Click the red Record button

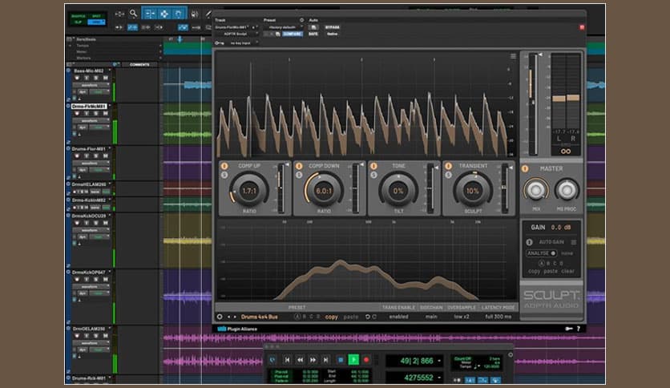pyautogui.click(x=366, y=360)
